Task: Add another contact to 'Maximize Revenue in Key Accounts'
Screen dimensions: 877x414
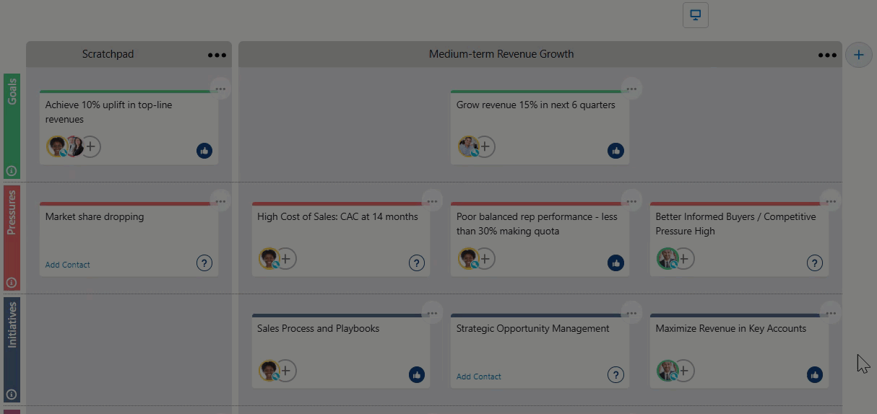Action: click(x=683, y=371)
